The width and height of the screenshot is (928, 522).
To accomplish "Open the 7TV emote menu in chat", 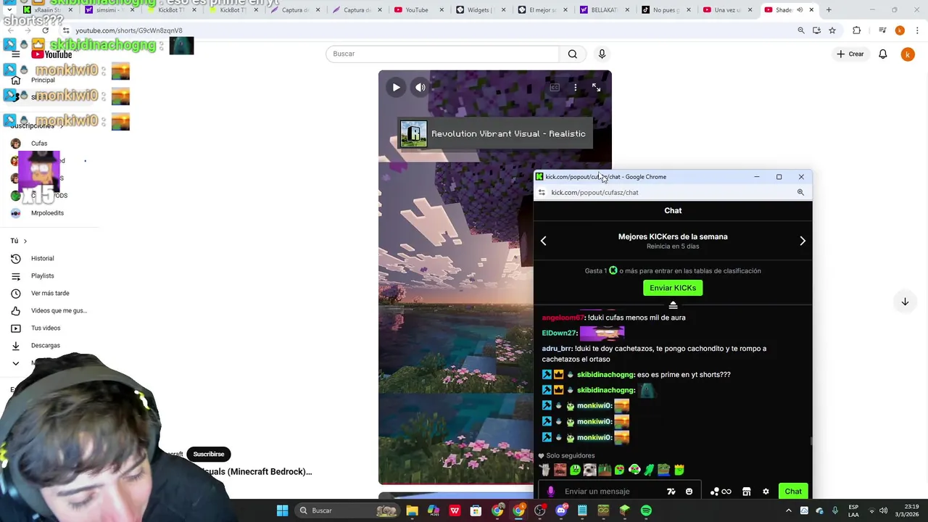I will coord(671,492).
